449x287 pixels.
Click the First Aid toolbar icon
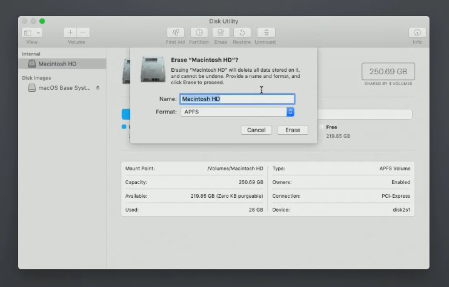175,32
